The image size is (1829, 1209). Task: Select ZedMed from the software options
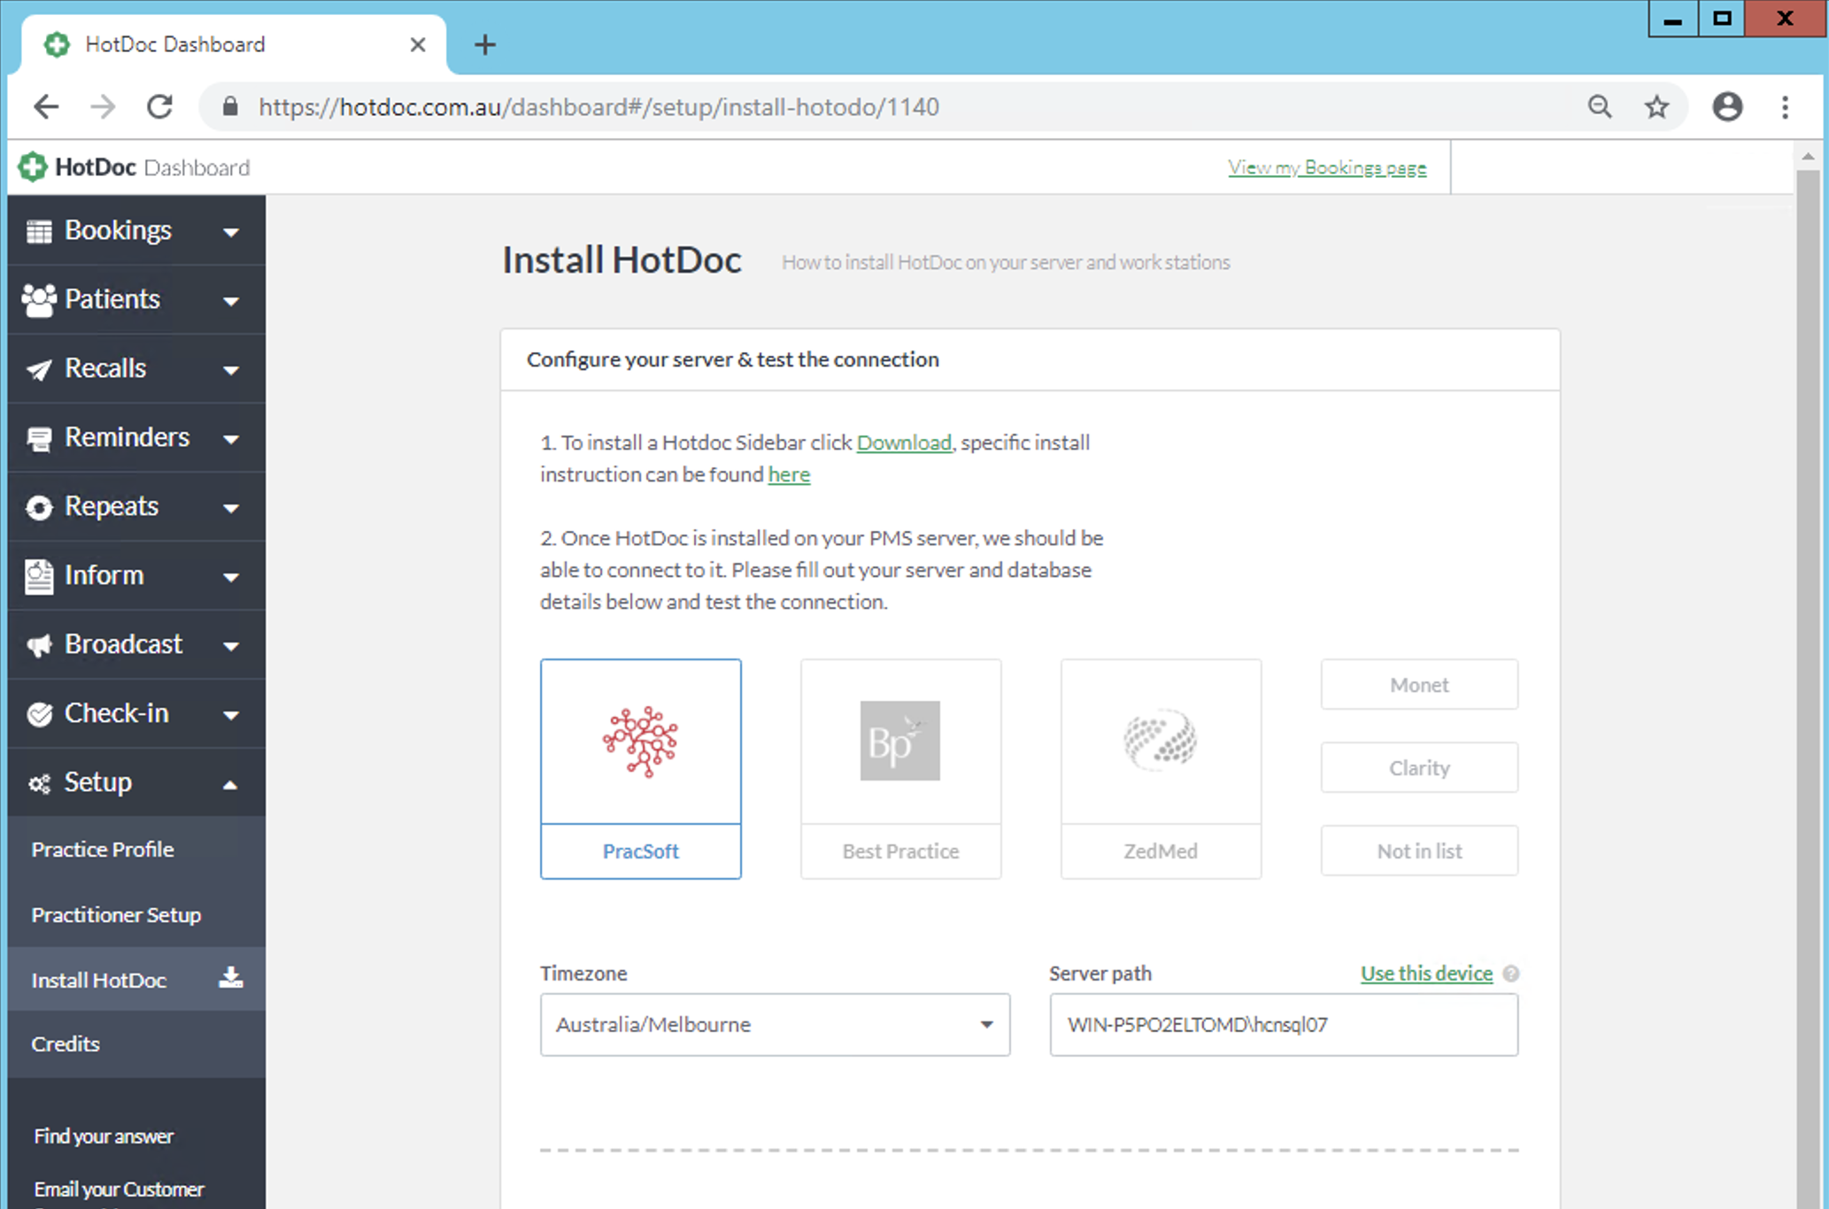tap(1160, 768)
